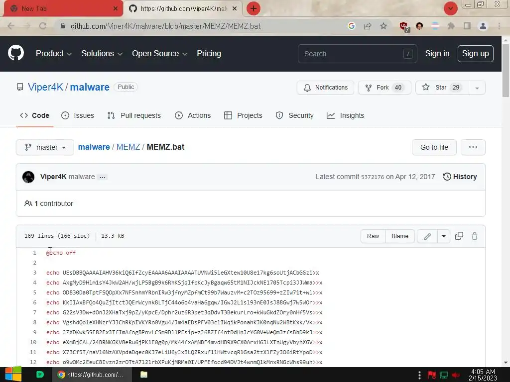Switch to the New Tab tab
The width and height of the screenshot is (510, 382).
click(x=63, y=8)
